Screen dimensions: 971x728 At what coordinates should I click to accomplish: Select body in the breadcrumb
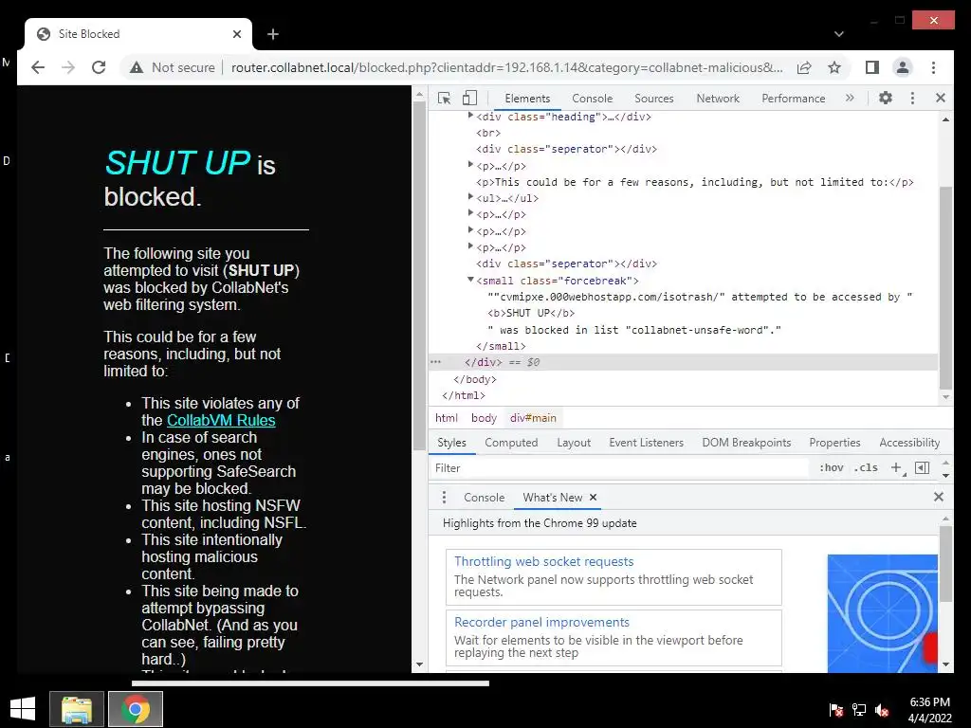(x=484, y=418)
